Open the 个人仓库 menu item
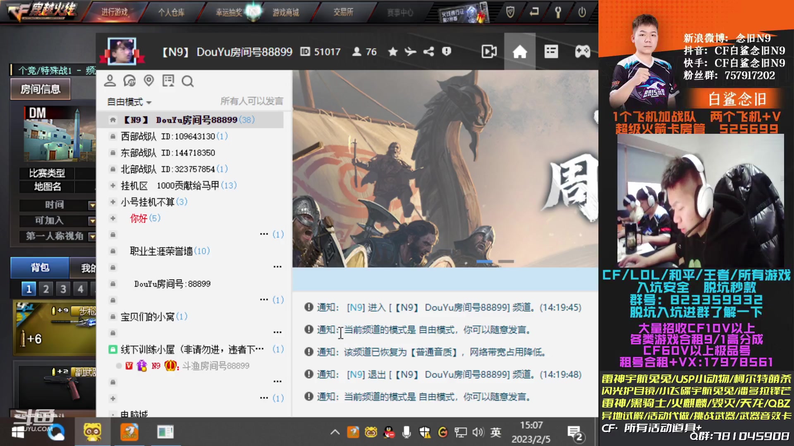This screenshot has width=794, height=446. click(173, 13)
